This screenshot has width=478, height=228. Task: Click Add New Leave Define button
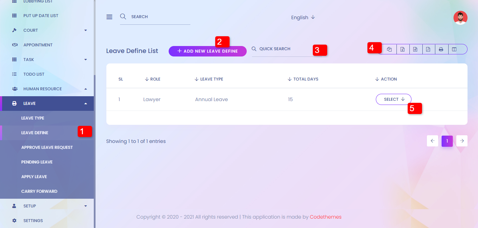point(207,51)
